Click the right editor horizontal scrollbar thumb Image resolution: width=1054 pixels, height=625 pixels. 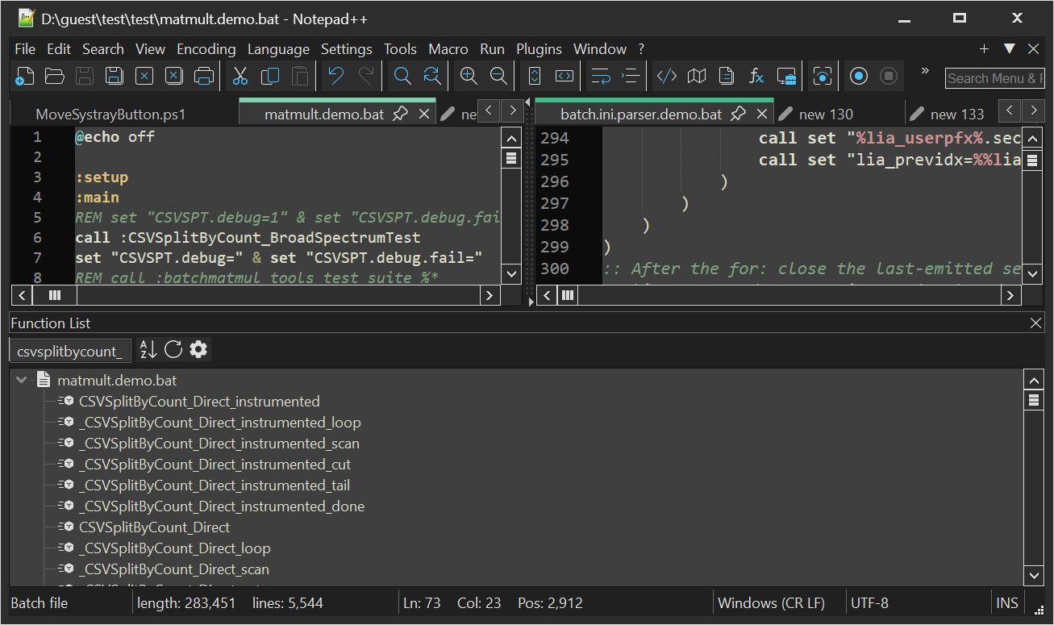coord(568,296)
